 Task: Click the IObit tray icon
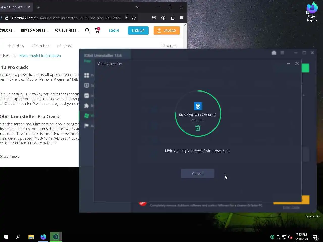pos(272,237)
